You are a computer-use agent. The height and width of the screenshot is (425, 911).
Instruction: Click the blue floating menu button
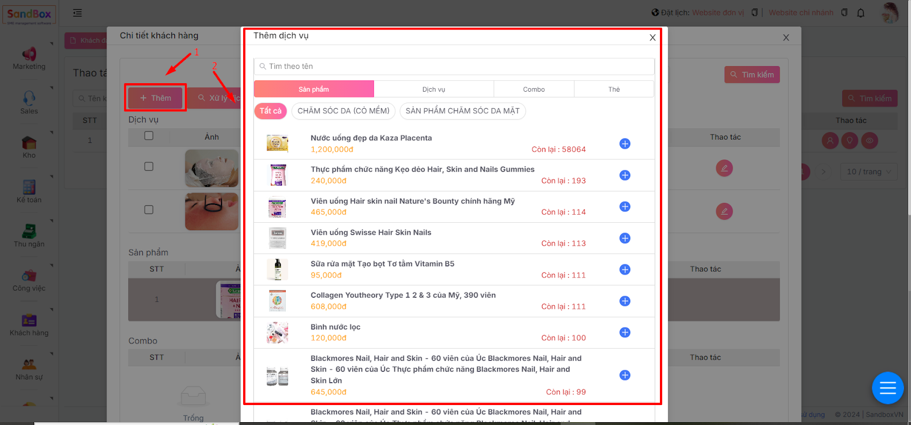887,388
